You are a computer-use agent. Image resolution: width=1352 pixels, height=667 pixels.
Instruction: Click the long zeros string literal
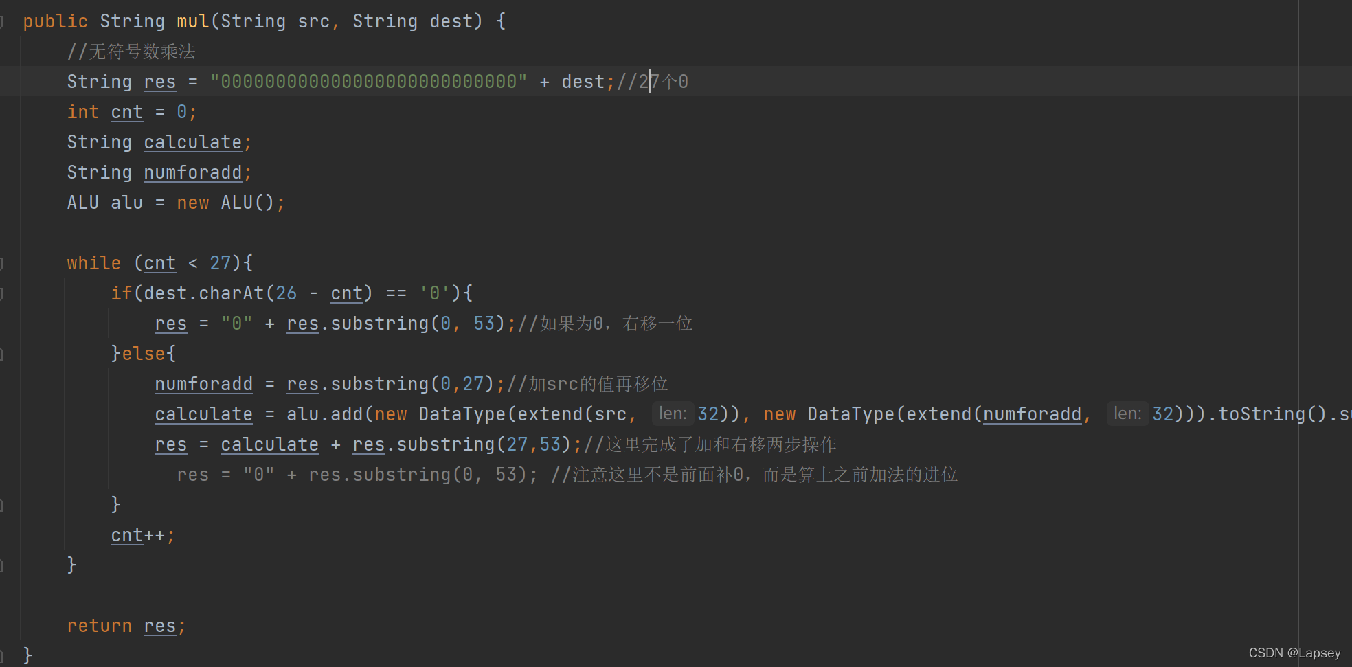(x=369, y=82)
